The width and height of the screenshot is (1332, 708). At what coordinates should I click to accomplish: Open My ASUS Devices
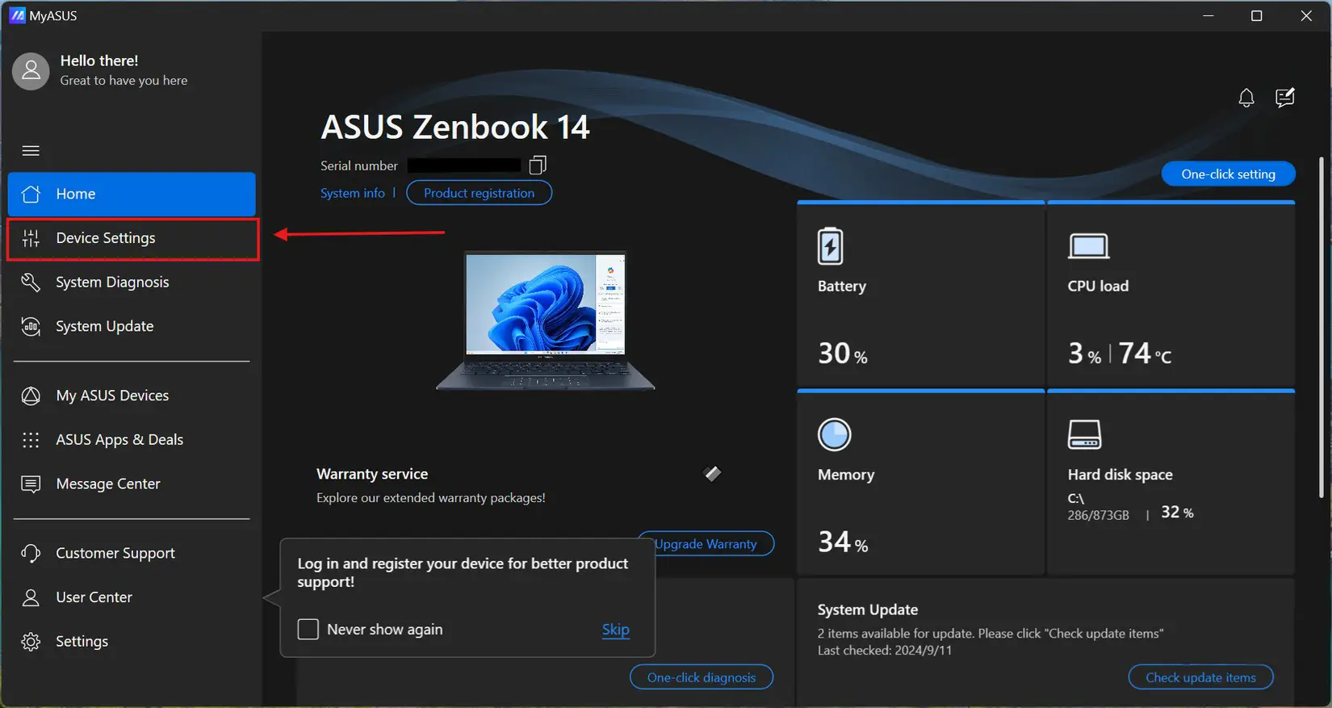[x=132, y=396]
